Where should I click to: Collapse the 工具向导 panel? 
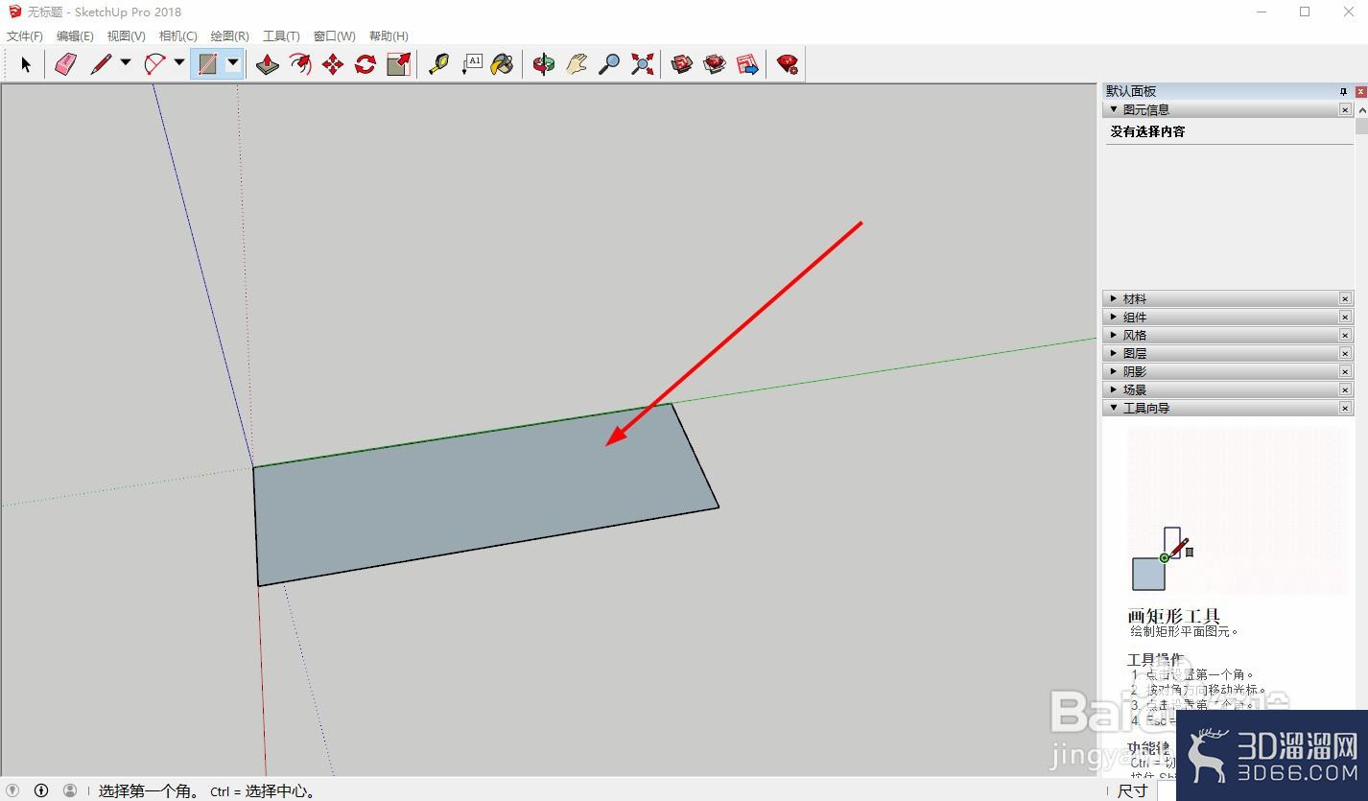pyautogui.click(x=1114, y=408)
